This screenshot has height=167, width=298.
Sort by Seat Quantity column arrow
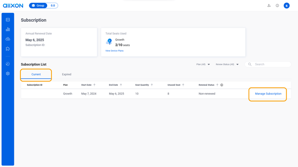click(152, 85)
